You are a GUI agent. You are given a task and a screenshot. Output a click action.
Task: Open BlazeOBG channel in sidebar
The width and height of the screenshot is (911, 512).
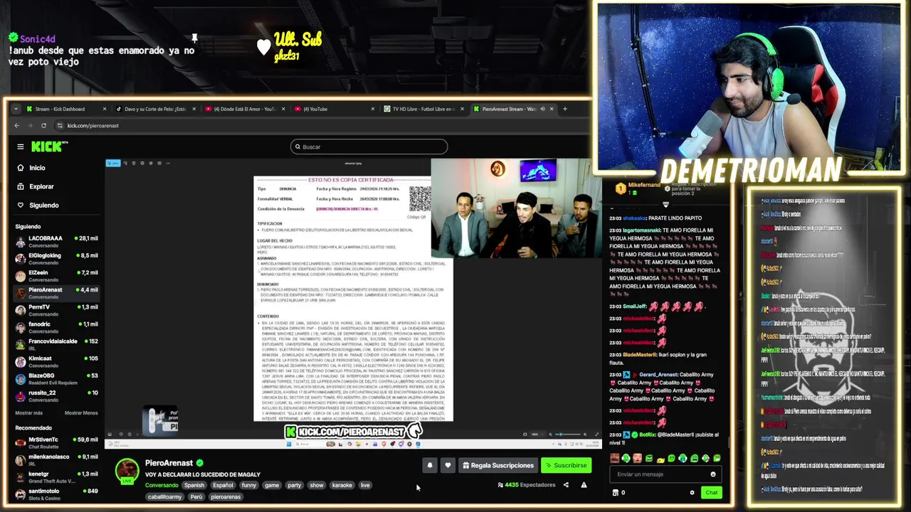56,378
